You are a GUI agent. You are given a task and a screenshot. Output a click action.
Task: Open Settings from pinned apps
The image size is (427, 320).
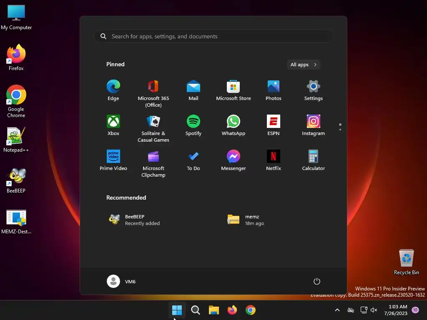click(314, 90)
